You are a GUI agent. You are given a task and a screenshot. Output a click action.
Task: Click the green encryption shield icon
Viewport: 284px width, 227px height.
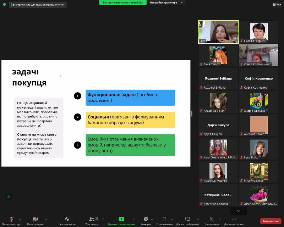click(5, 5)
